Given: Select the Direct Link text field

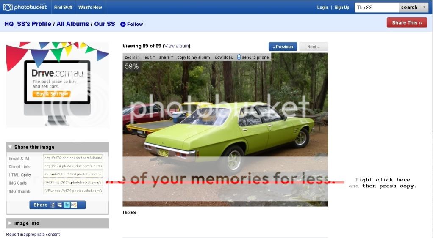Looking at the screenshot, I should pos(73,166).
